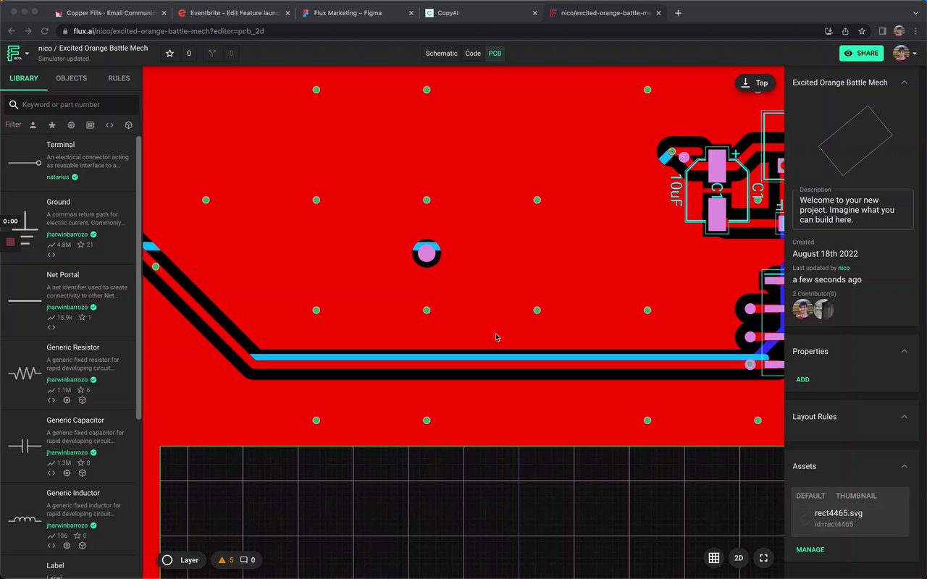Switch to the Schematic editor tab
The height and width of the screenshot is (579, 927).
tap(442, 54)
